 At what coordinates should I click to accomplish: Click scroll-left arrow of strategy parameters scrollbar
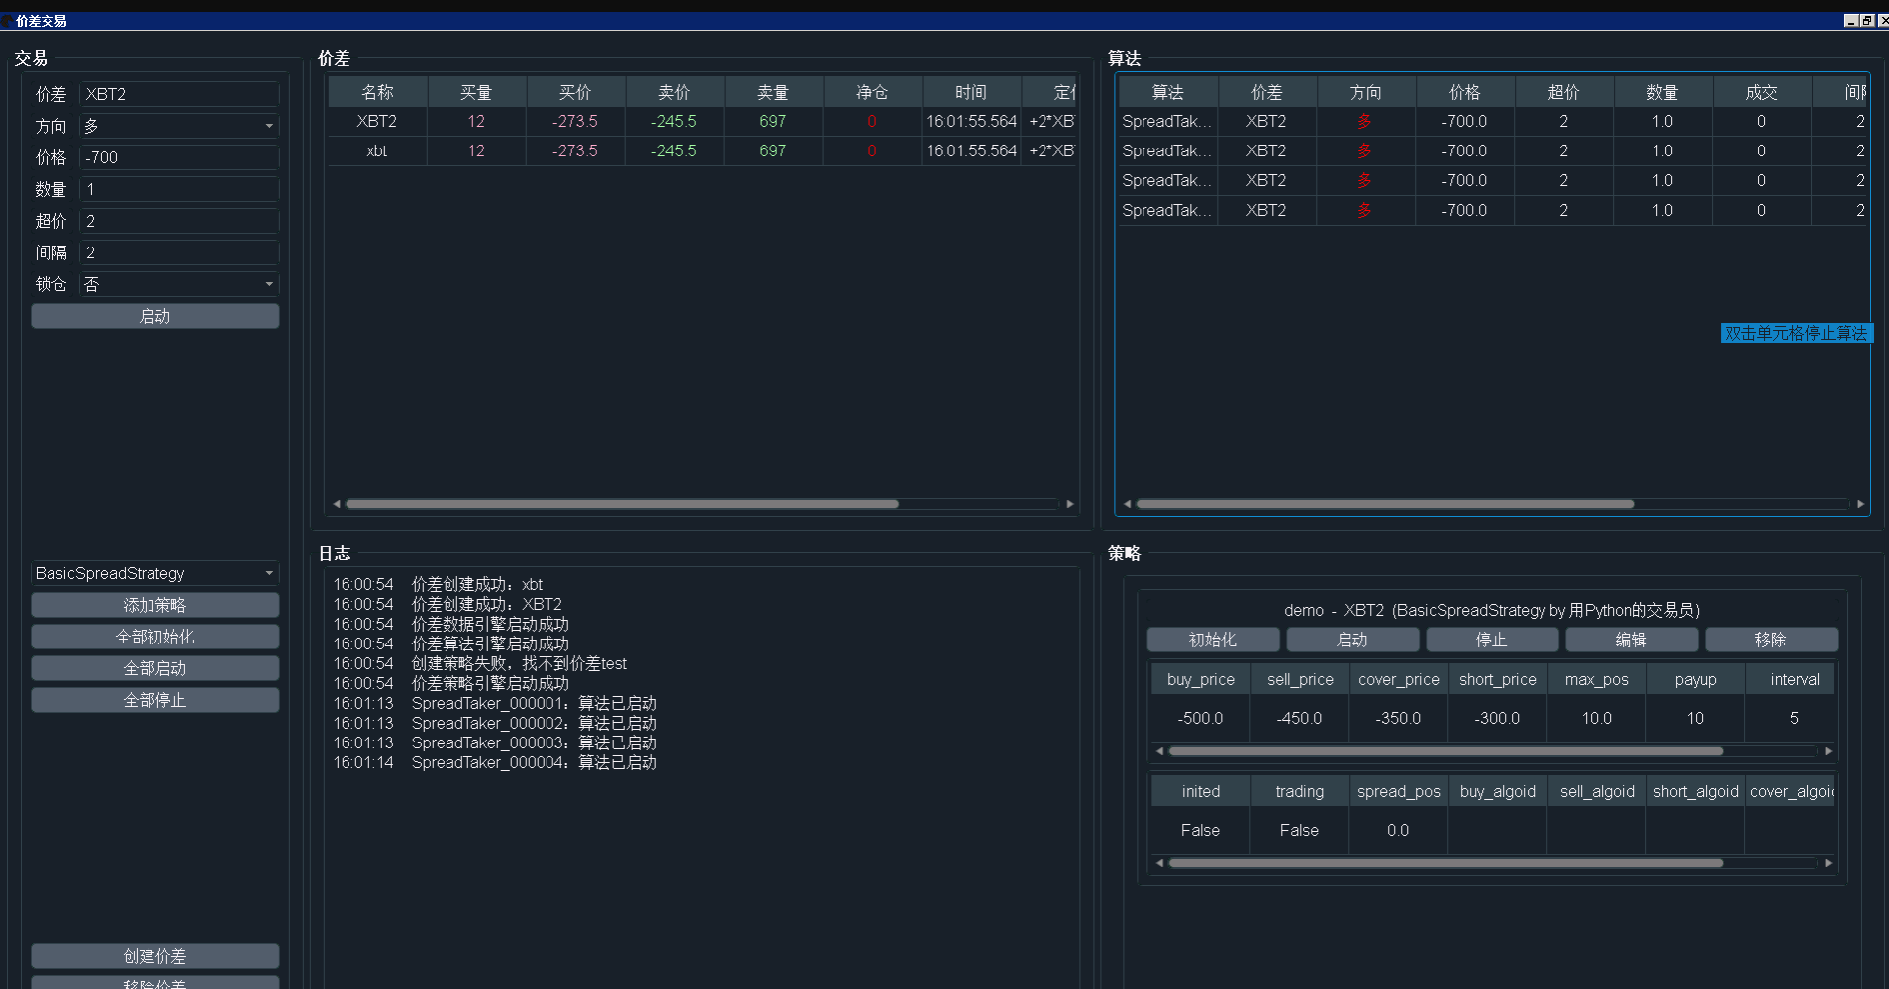(x=1159, y=751)
